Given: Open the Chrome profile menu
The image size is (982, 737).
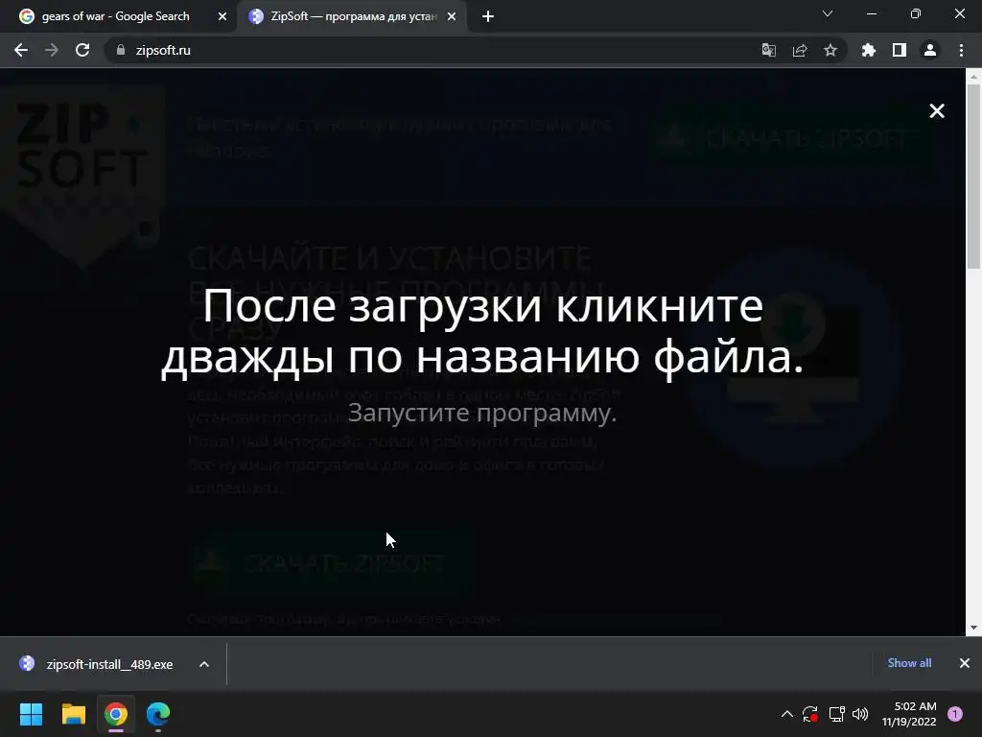Looking at the screenshot, I should 930,50.
